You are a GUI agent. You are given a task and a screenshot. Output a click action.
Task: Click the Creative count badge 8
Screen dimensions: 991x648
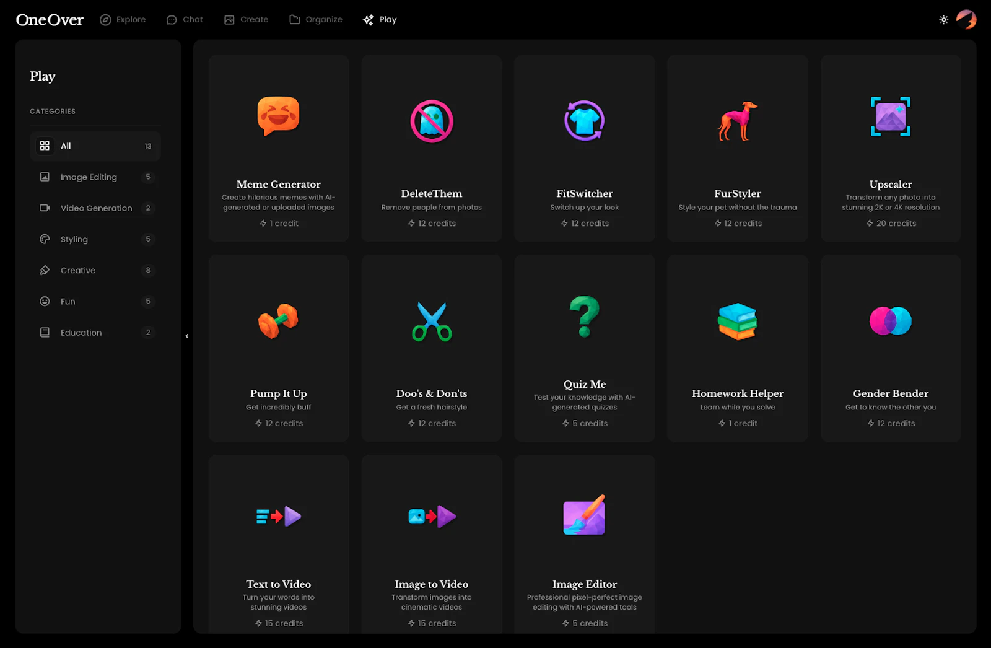coord(148,270)
